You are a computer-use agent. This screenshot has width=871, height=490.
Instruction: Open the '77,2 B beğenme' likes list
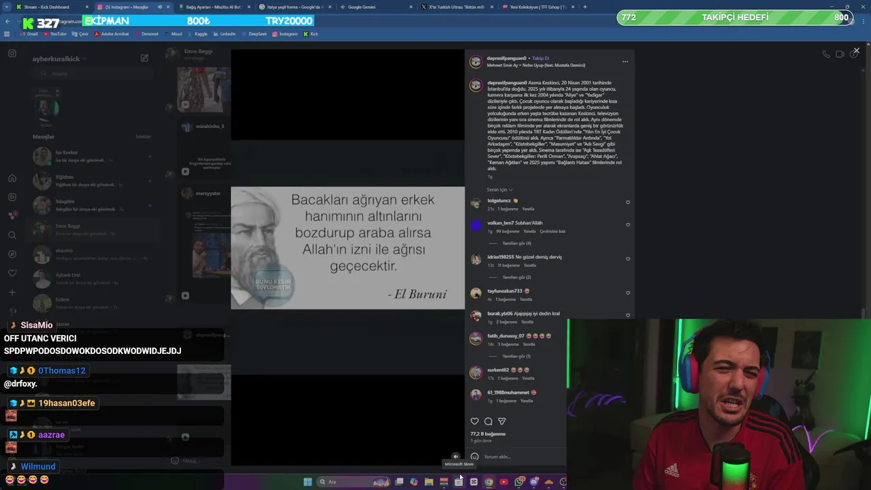coord(488,434)
